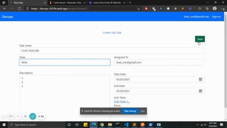Add page to favorites with star-plus icon
227x128 pixels.
pyautogui.click(x=138, y=9)
